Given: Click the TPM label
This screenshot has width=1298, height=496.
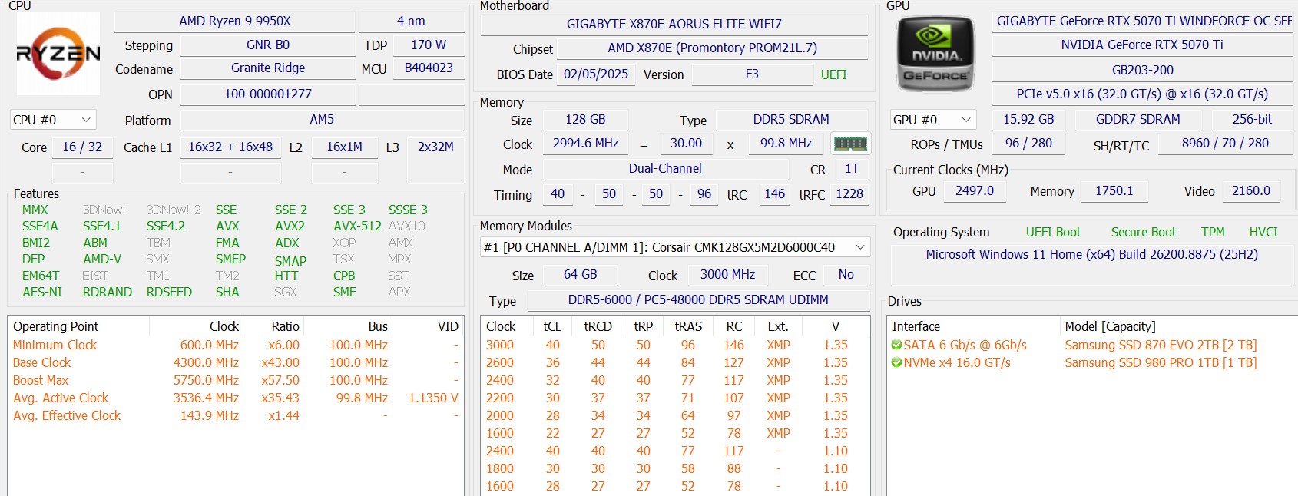Looking at the screenshot, I should point(1214,233).
